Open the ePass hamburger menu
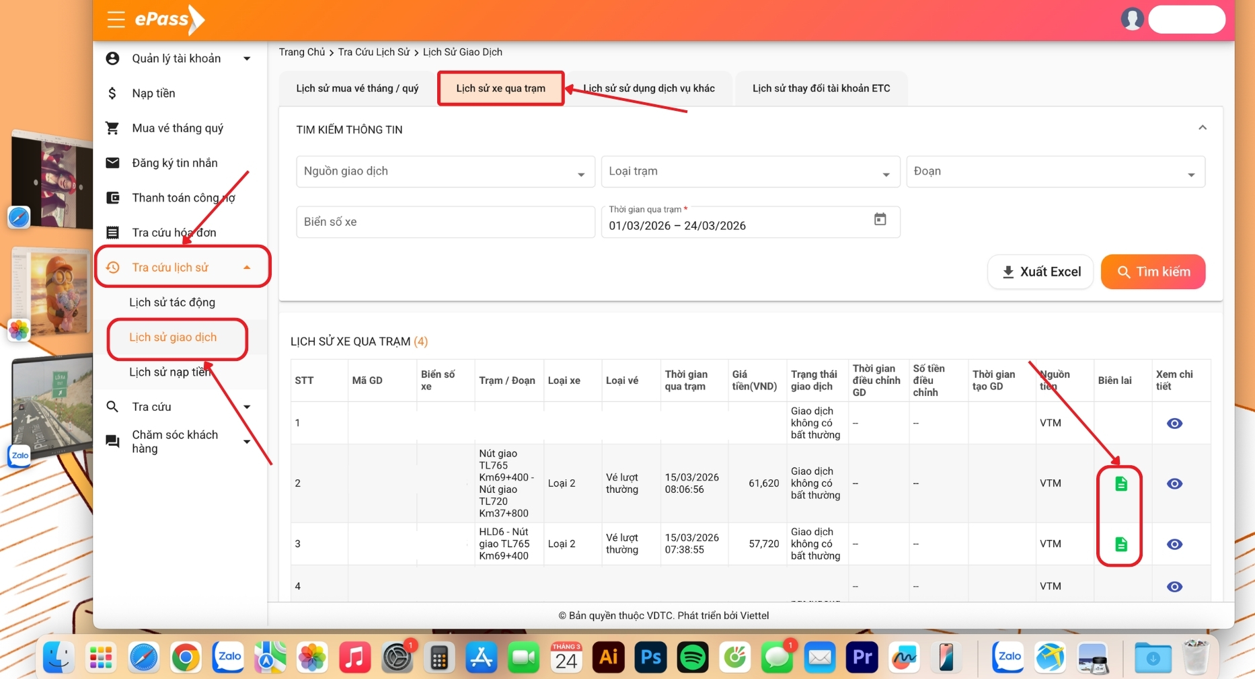Viewport: 1255px width, 679px height. coord(116,19)
